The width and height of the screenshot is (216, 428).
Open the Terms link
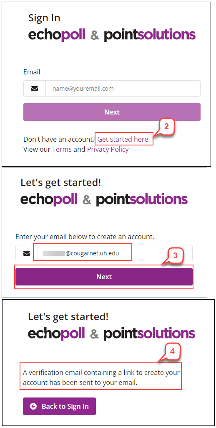coord(62,149)
